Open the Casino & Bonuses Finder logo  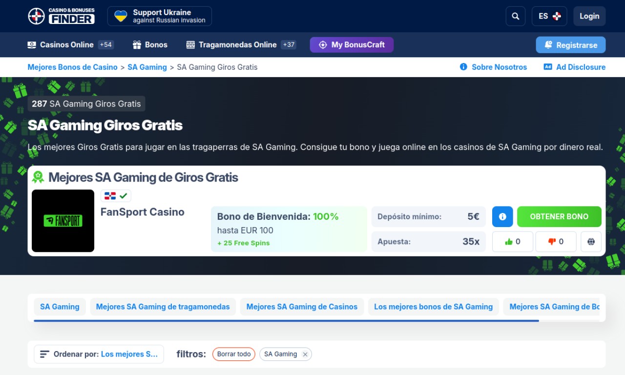coord(61,16)
